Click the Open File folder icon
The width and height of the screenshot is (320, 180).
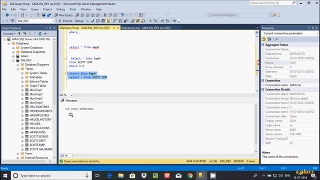[x=38, y=15]
